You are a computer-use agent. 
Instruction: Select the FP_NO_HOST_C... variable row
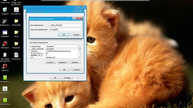[54, 53]
